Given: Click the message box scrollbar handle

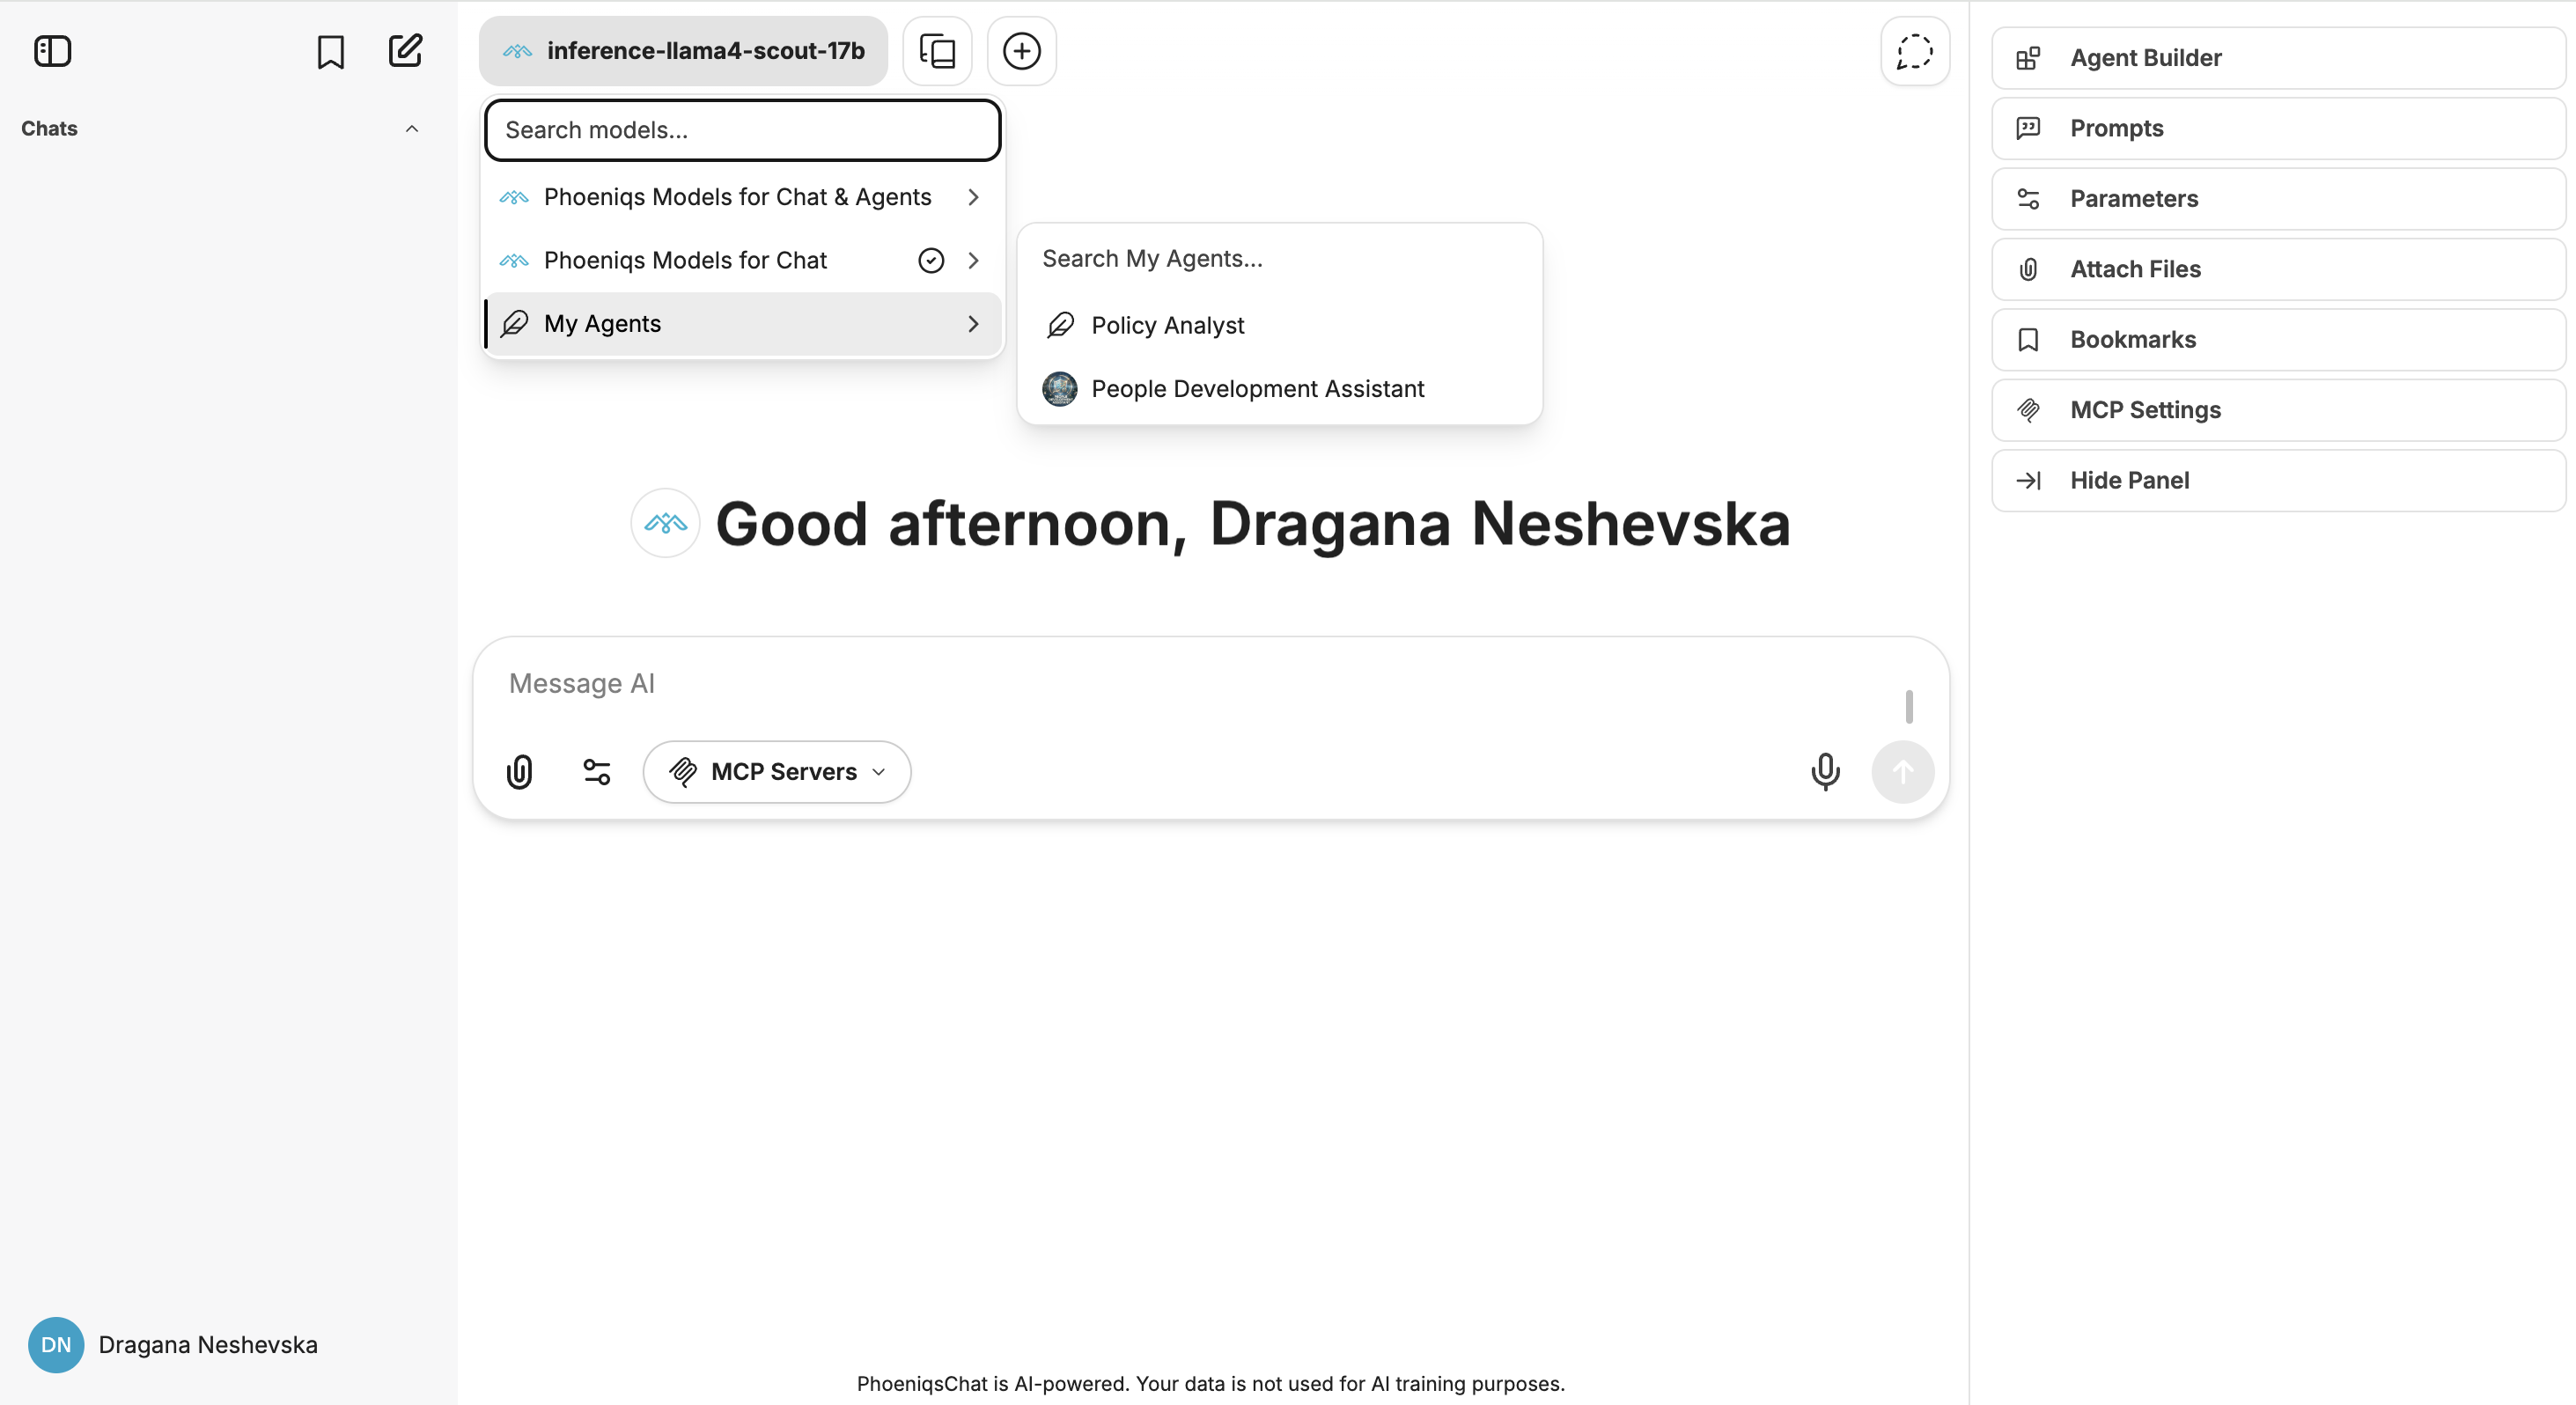Looking at the screenshot, I should pos(1908,707).
